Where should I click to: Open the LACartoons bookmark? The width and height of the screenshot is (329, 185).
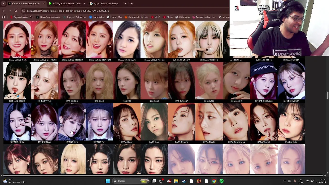[x=182, y=17]
